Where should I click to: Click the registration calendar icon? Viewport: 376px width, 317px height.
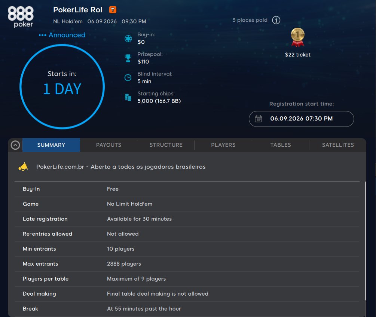(x=258, y=119)
